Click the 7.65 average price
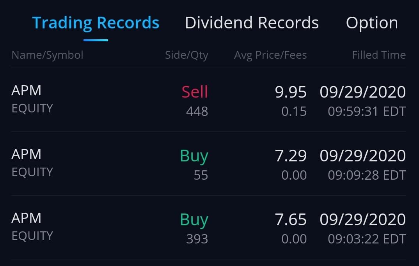This screenshot has width=419, height=266. pos(291,220)
